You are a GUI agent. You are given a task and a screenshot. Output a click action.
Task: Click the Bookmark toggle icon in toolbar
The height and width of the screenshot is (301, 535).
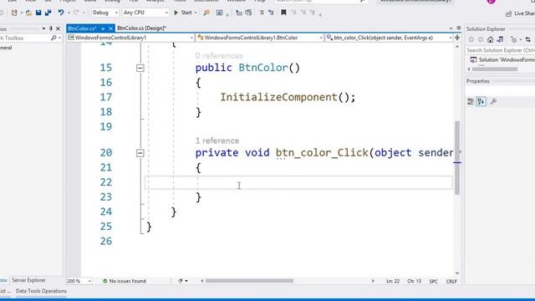click(283, 13)
